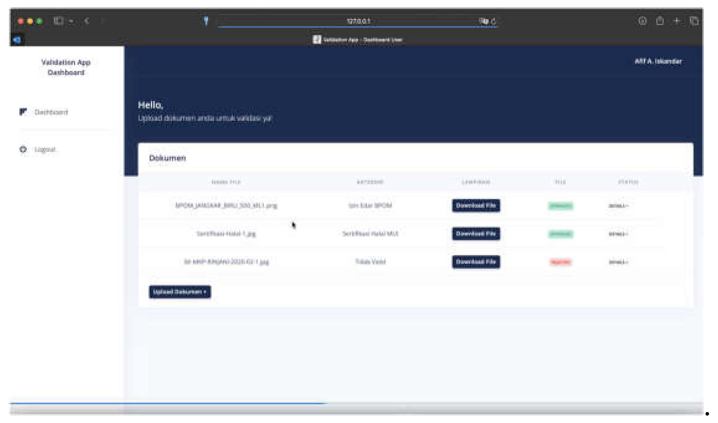Screen dimensions: 718x423
Task: Expand the chevron beside sidebar icon
Action: (x=71, y=21)
